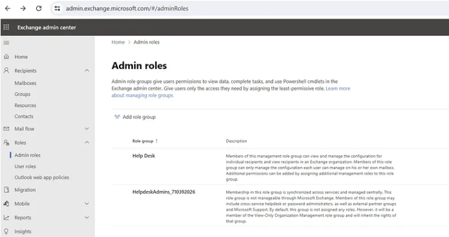Click Home in the breadcrumb
The image size is (449, 237).
point(118,42)
